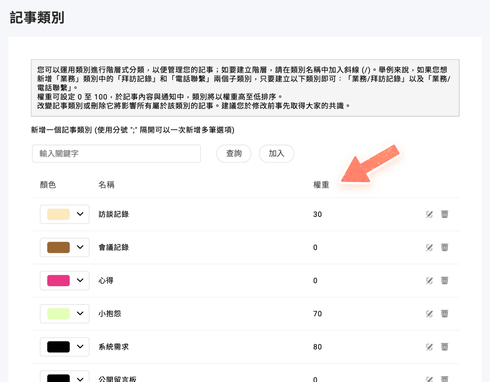
Task: Delete the 會議記錄 category with trash icon
Action: click(x=445, y=248)
